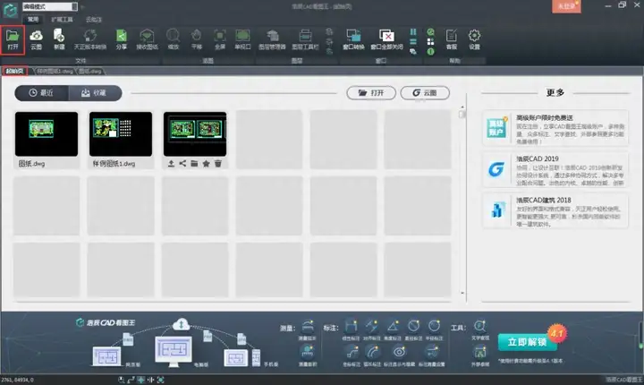Click the green info icon in help group
Image resolution: width=644 pixels, height=385 pixels.
pos(430,51)
